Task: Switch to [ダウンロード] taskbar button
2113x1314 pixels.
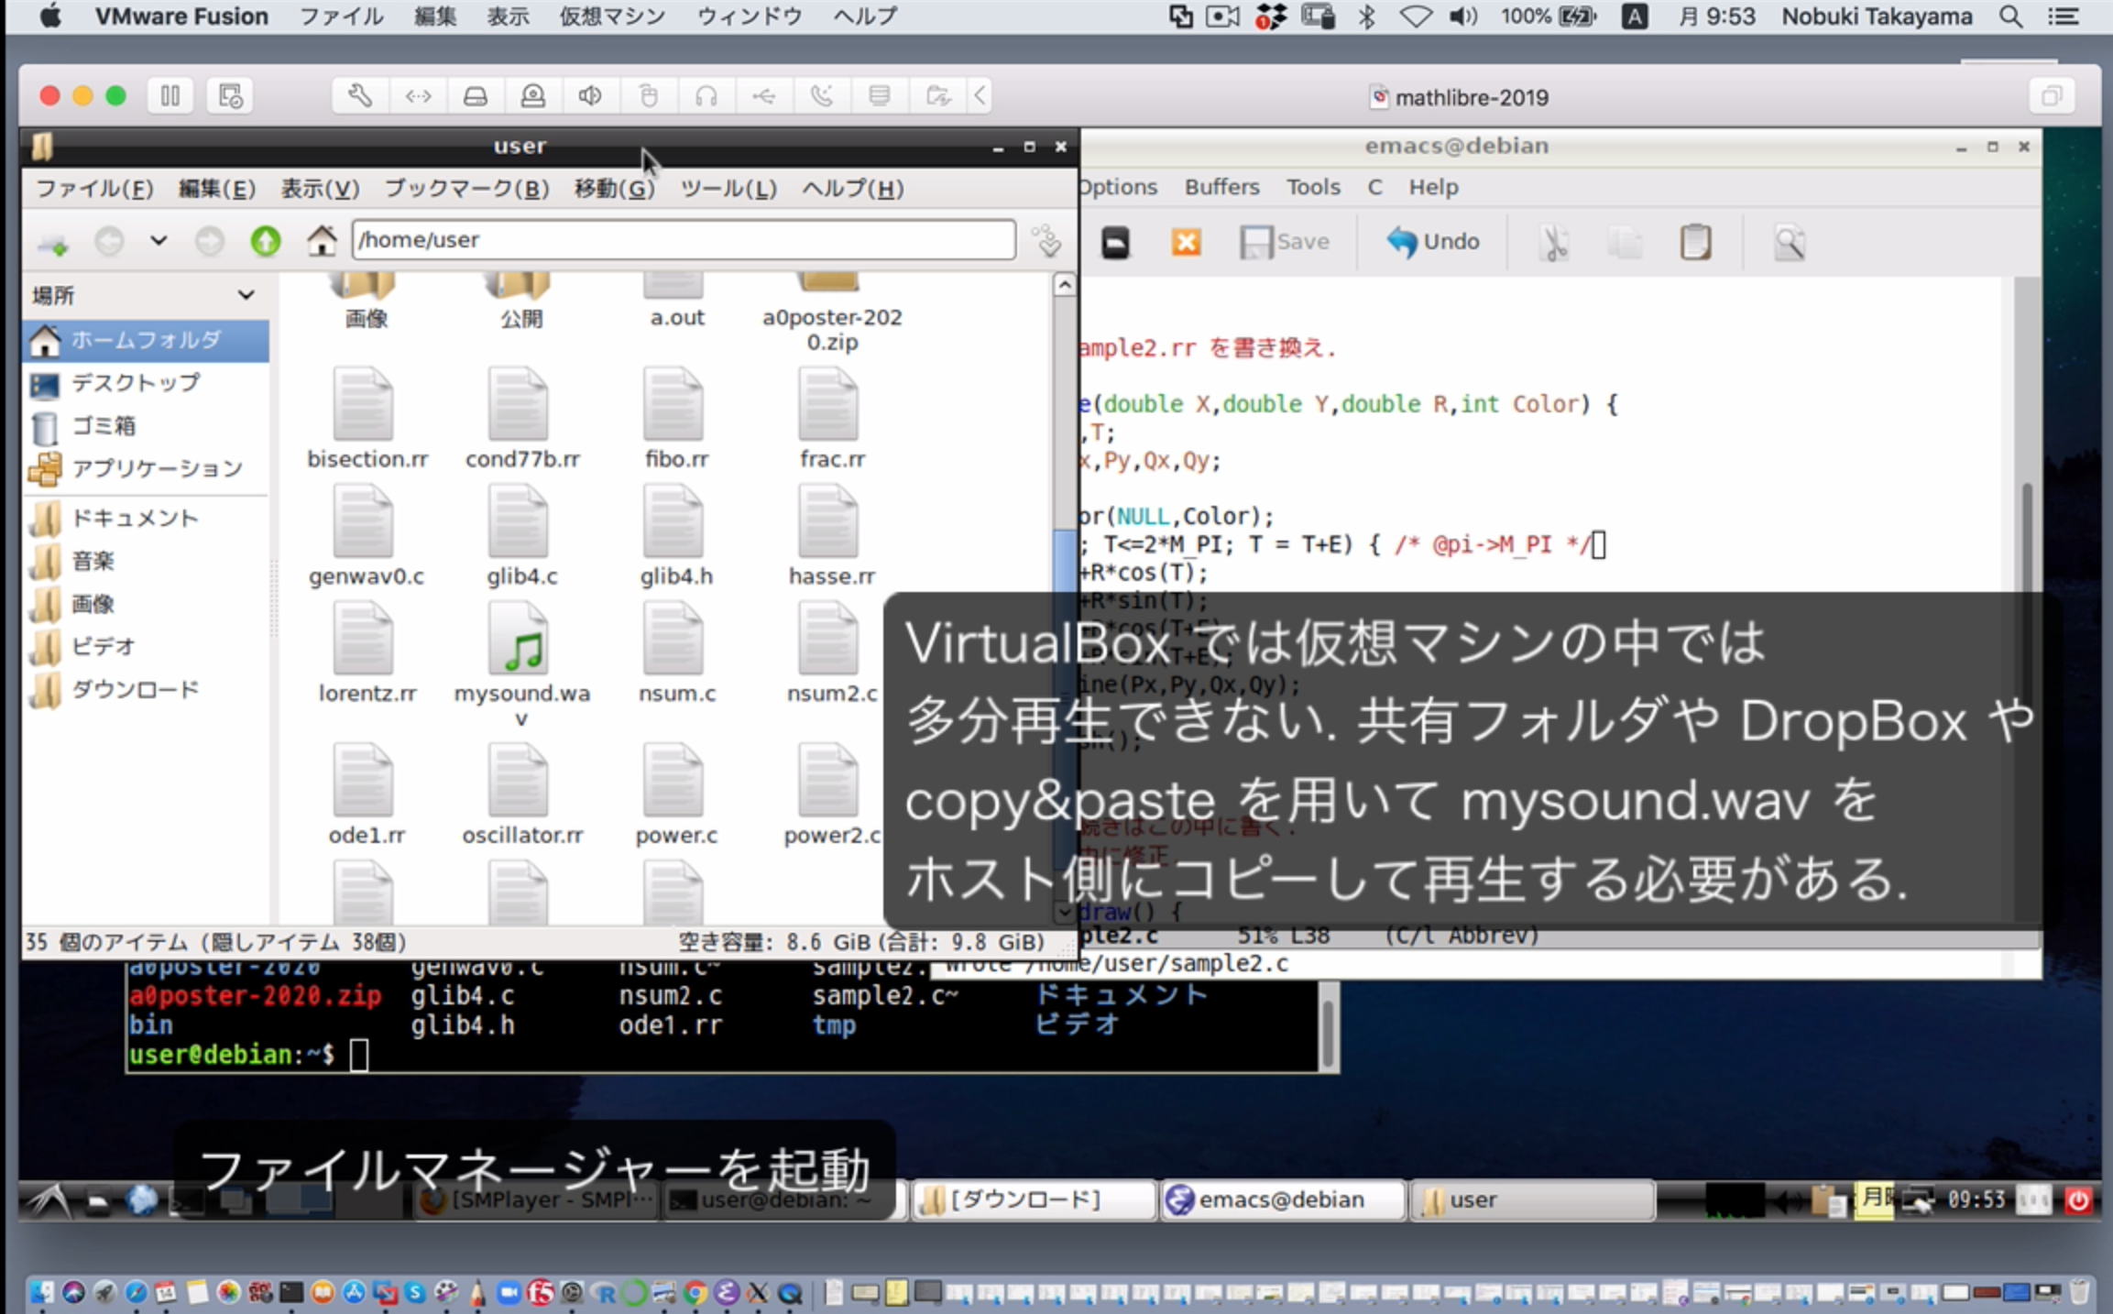Action: tap(1035, 1200)
